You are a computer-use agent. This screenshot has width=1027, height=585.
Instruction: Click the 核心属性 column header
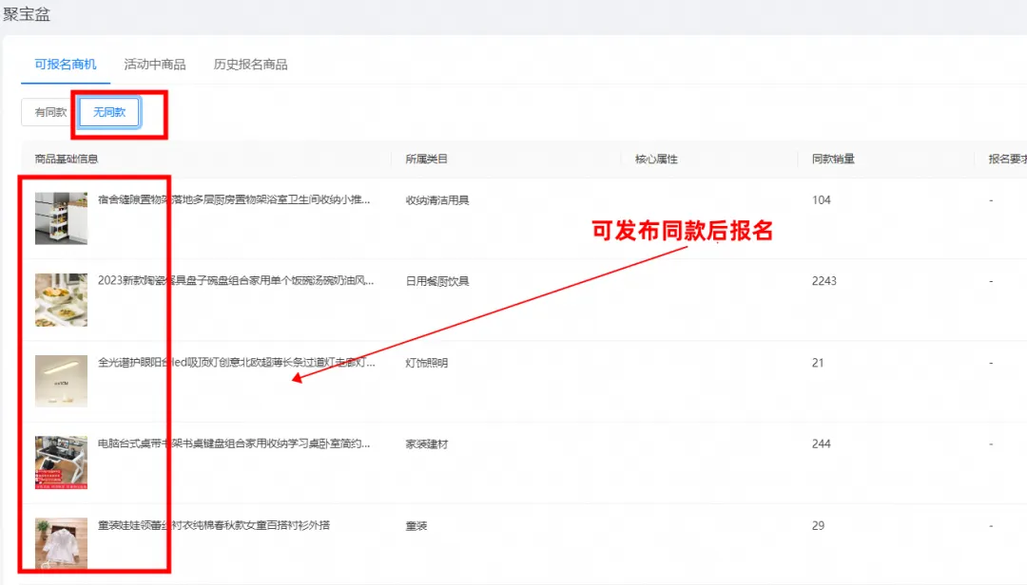656,160
